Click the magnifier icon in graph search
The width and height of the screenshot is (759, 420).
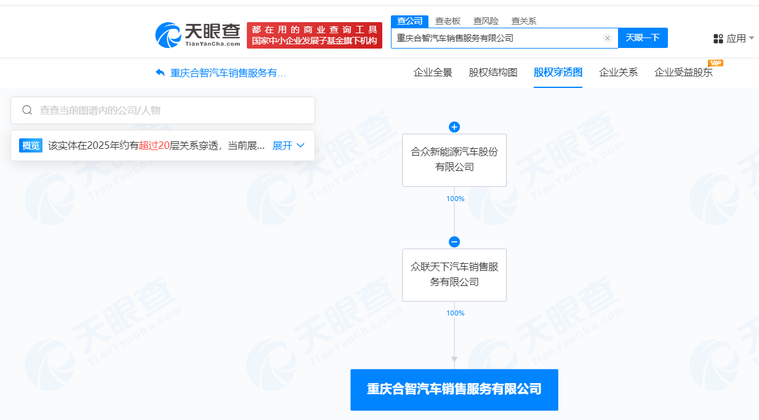click(27, 110)
